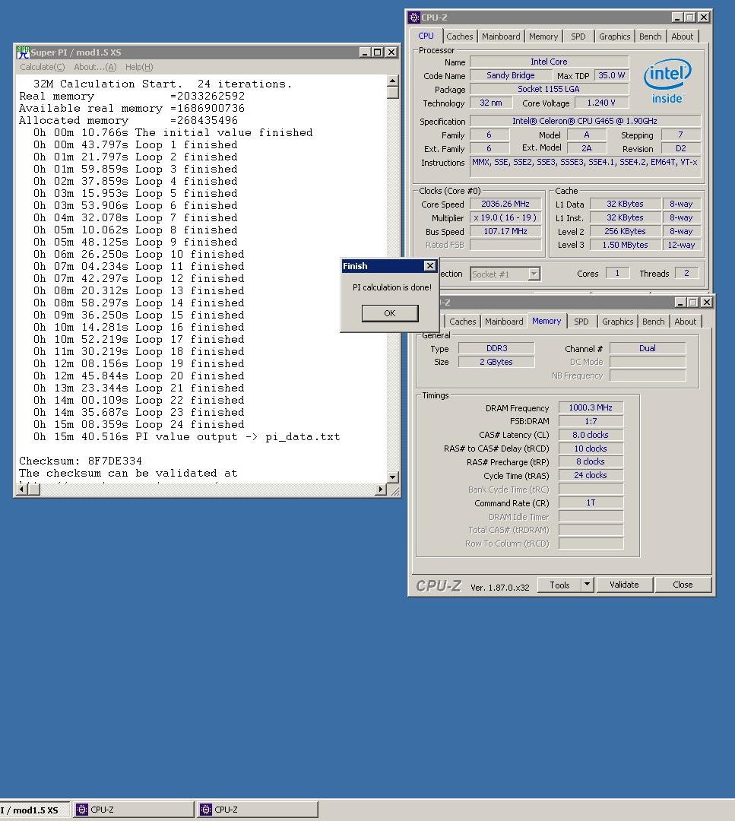Screen dimensions: 735x821
Task: Click the Package field Socket 1155 LGA
Action: [x=549, y=90]
